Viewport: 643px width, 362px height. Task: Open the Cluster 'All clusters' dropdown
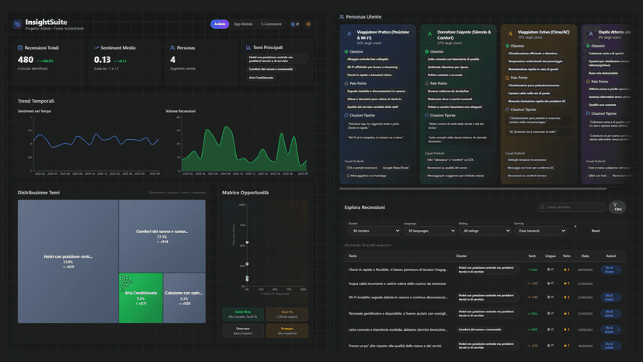pyautogui.click(x=374, y=231)
